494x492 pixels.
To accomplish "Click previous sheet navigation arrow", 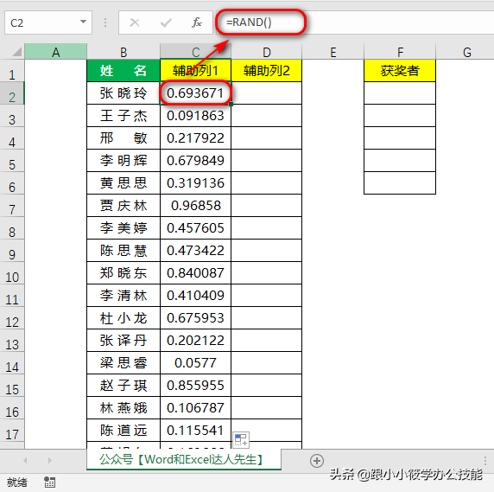I will tap(25, 461).
